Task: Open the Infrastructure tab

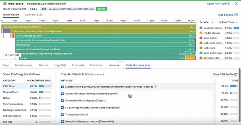Action: (x=24, y=65)
